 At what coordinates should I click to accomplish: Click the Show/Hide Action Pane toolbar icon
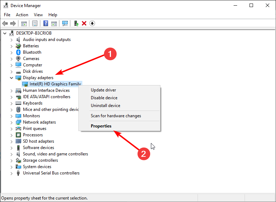(x=54, y=23)
